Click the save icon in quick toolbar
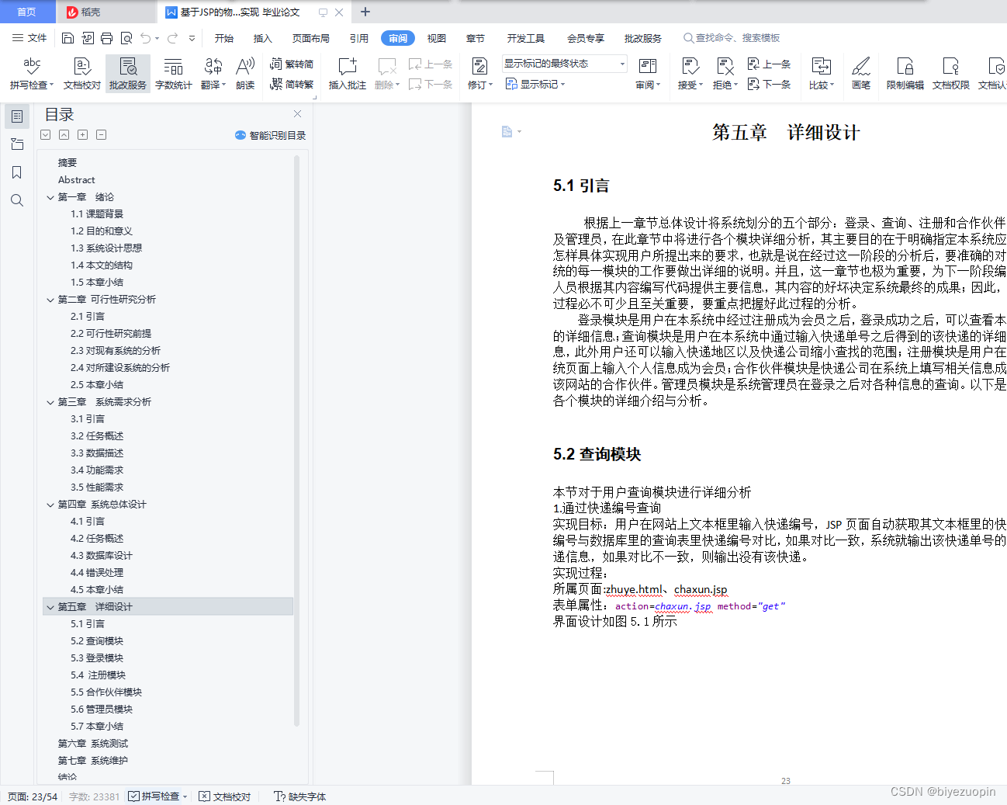This screenshot has height=805, width=1007. 67,38
